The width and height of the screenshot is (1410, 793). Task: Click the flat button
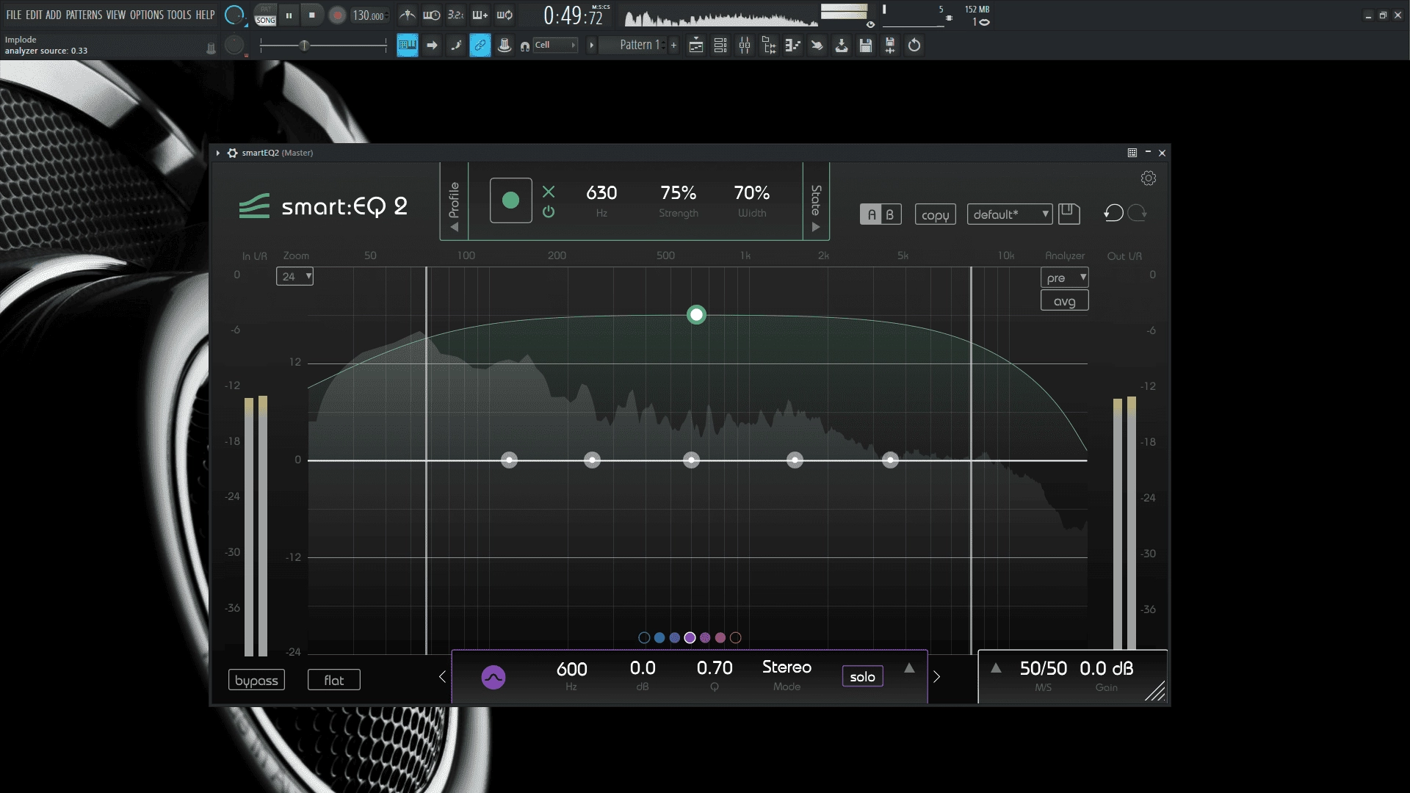[x=333, y=680]
